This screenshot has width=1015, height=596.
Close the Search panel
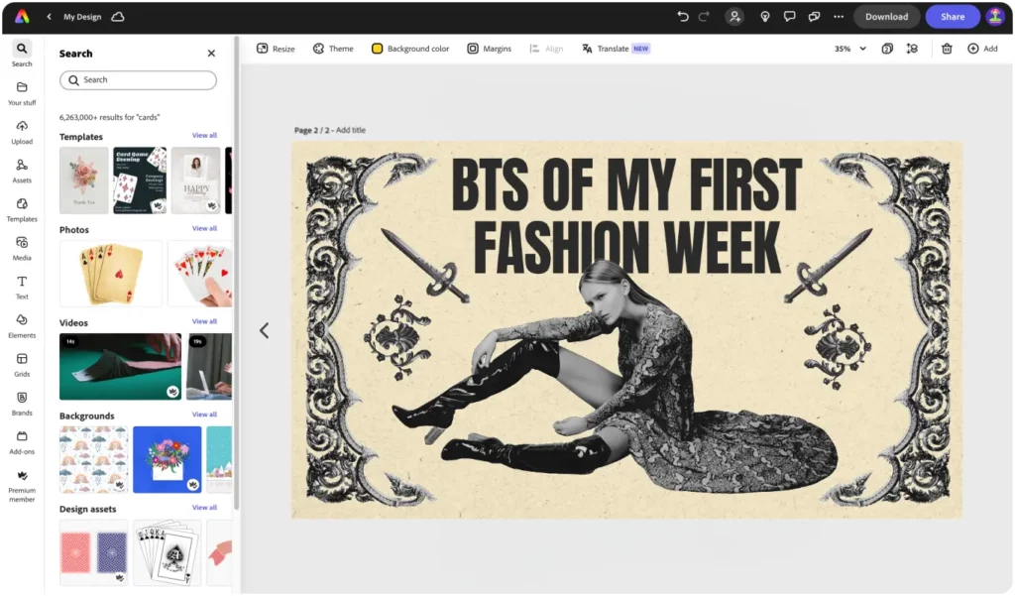tap(211, 54)
